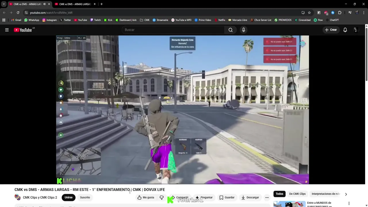Open the CMK Clips channel avatar
Viewport: 368px width, 207px height.
coord(18,197)
